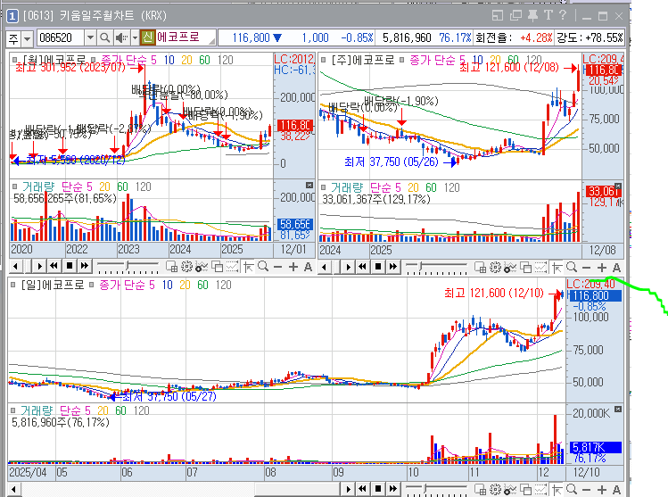Open help with the question mark icon
Screen dimensions: 668x497
tap(563, 16)
